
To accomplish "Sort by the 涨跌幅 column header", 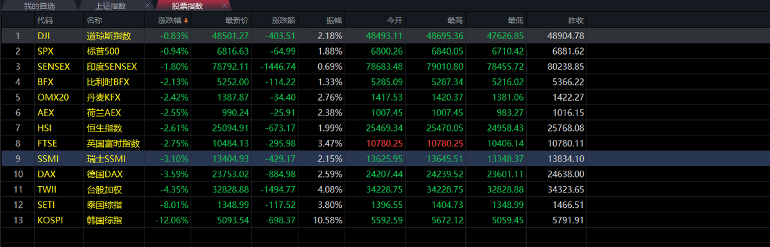I will 170,21.
